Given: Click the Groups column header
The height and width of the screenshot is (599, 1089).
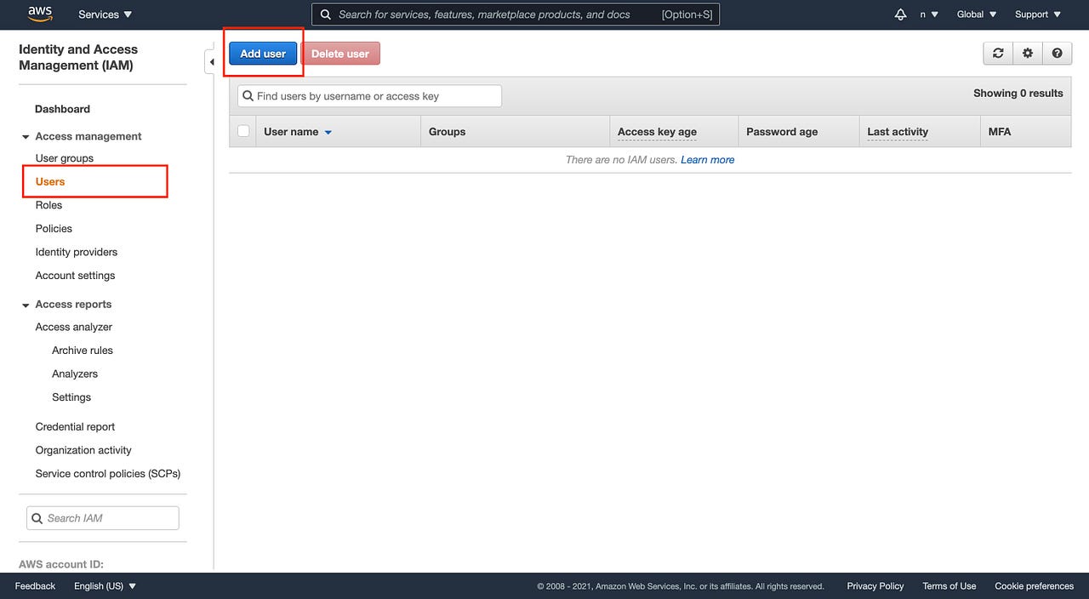Looking at the screenshot, I should pyautogui.click(x=448, y=132).
